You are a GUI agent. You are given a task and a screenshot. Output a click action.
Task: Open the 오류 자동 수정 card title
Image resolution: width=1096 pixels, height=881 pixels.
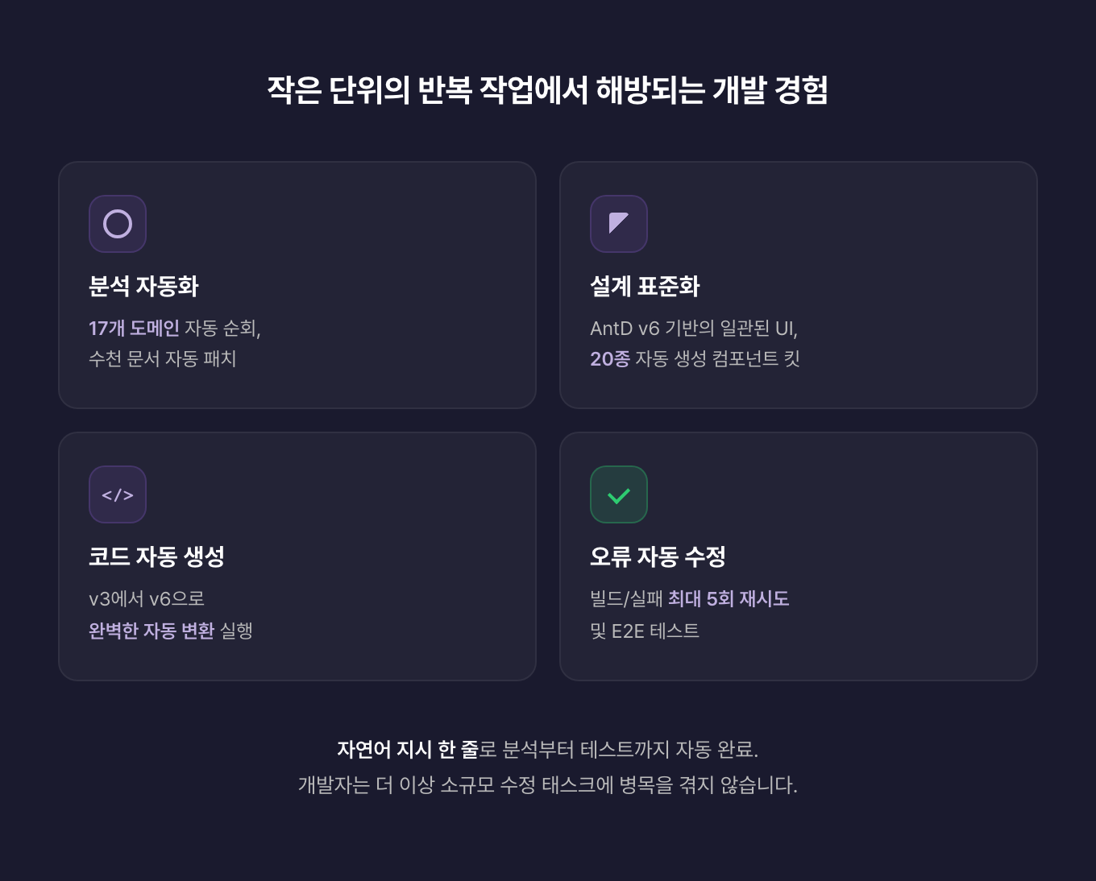point(658,556)
